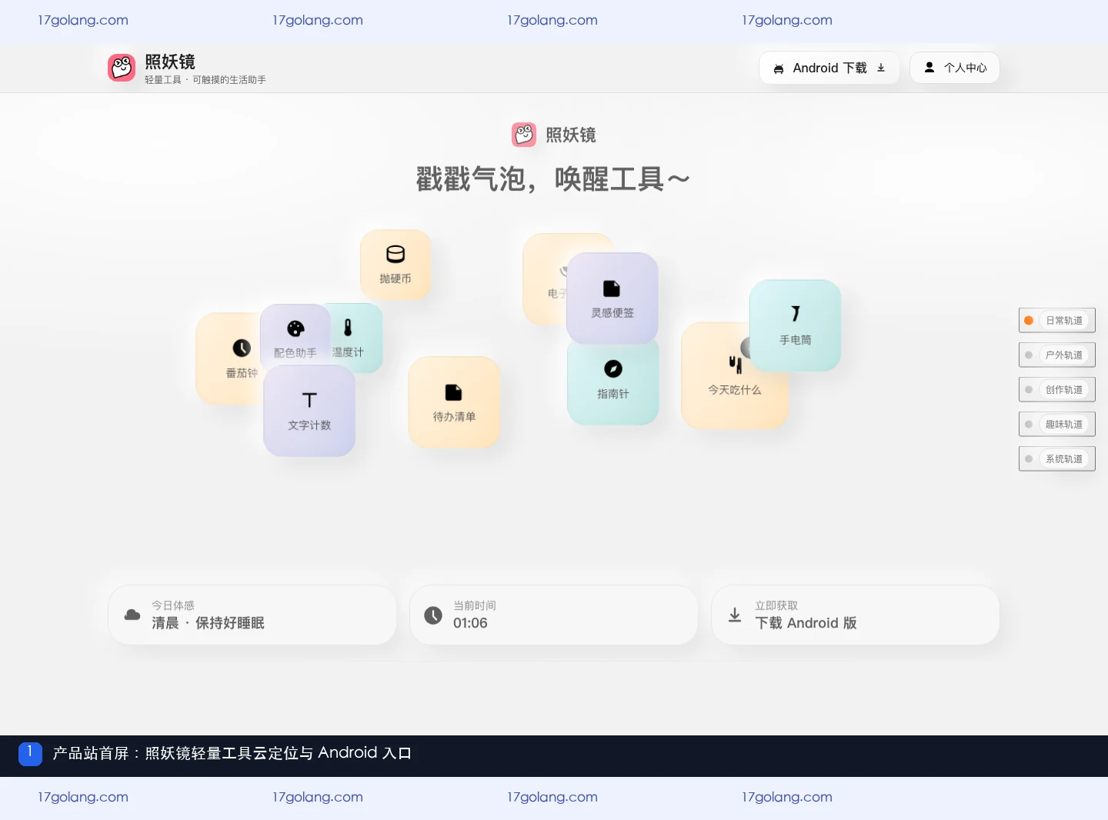Click the tagline 轻量工具 · 可触摸的生活助手
Image resolution: width=1108 pixels, height=820 pixels.
pos(205,80)
